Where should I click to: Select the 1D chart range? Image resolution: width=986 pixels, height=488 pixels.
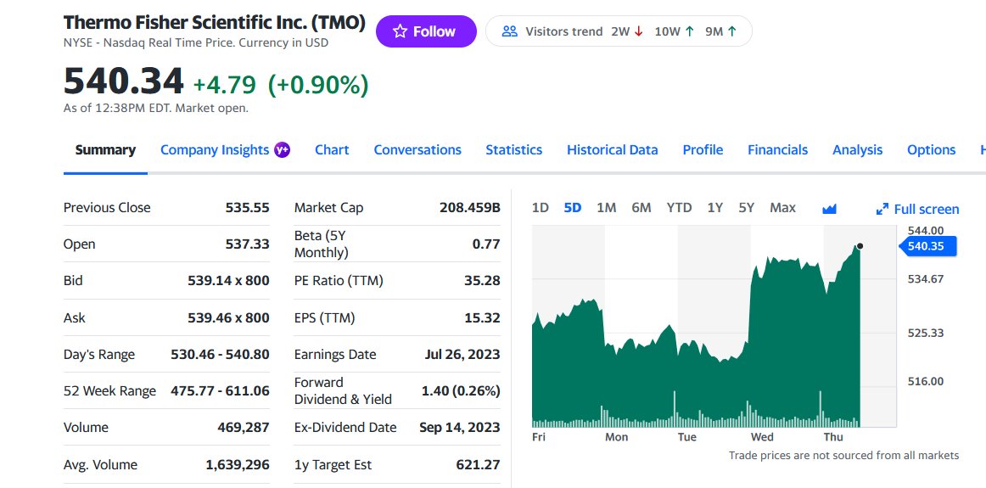pyautogui.click(x=541, y=208)
